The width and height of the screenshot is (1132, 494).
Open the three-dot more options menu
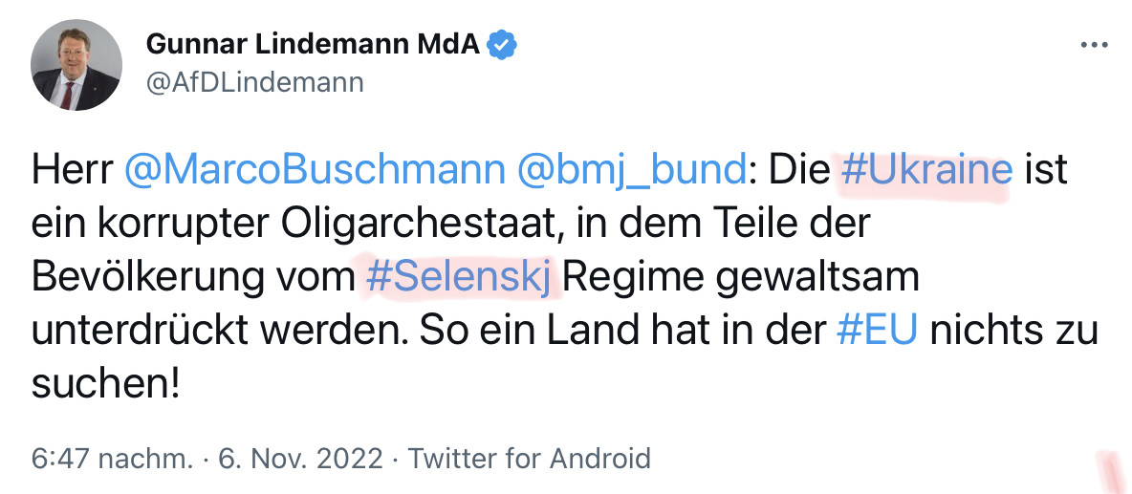coord(1094,45)
